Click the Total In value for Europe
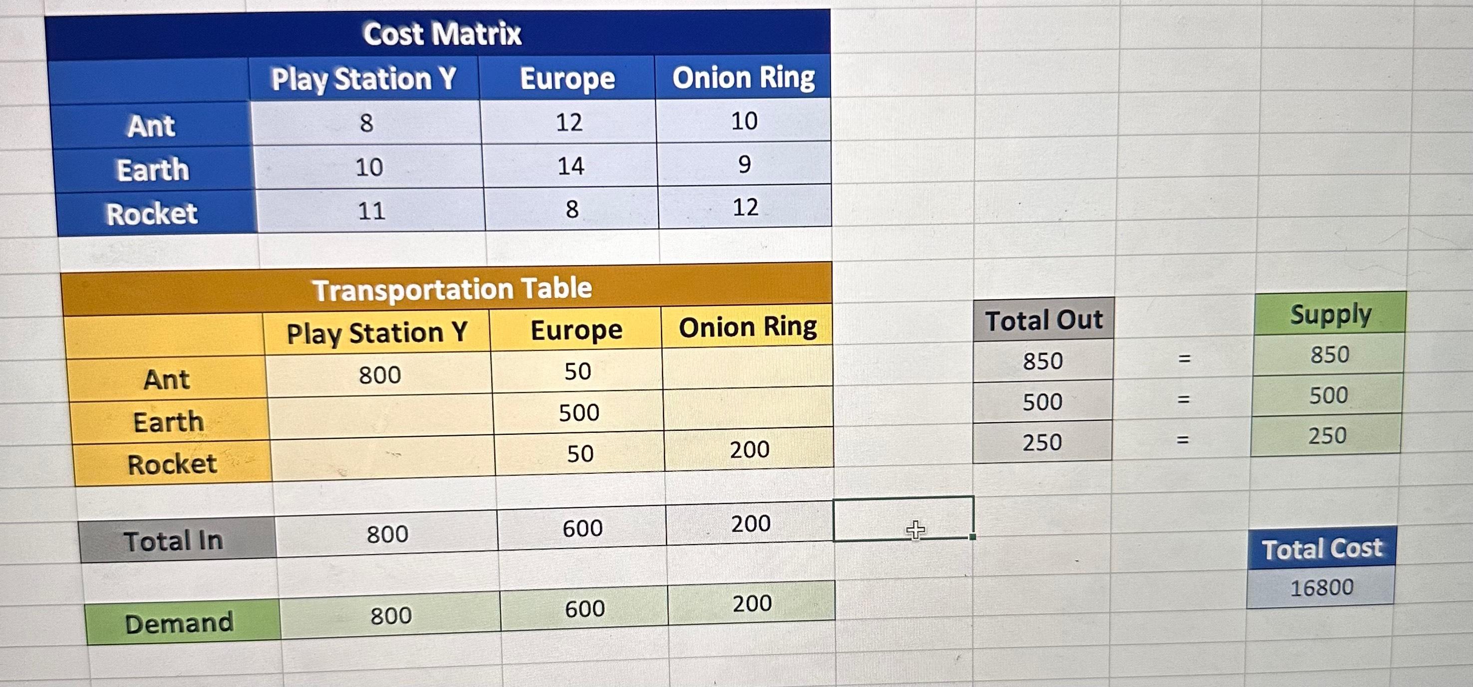Screen dimensions: 1473x687 tap(582, 528)
